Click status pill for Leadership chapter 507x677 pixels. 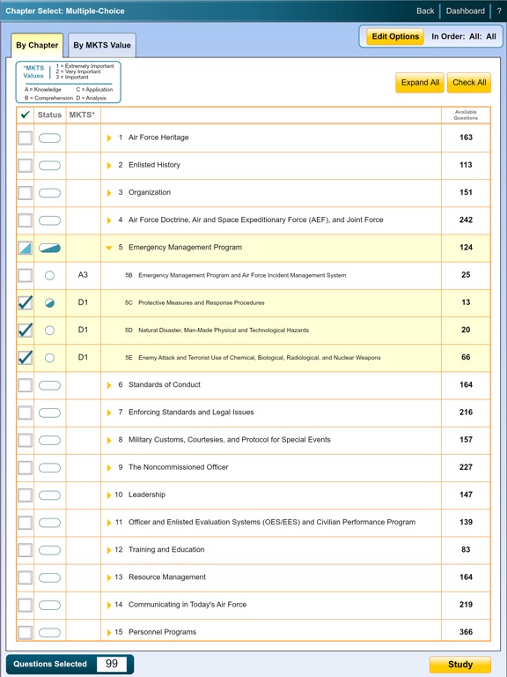(49, 495)
